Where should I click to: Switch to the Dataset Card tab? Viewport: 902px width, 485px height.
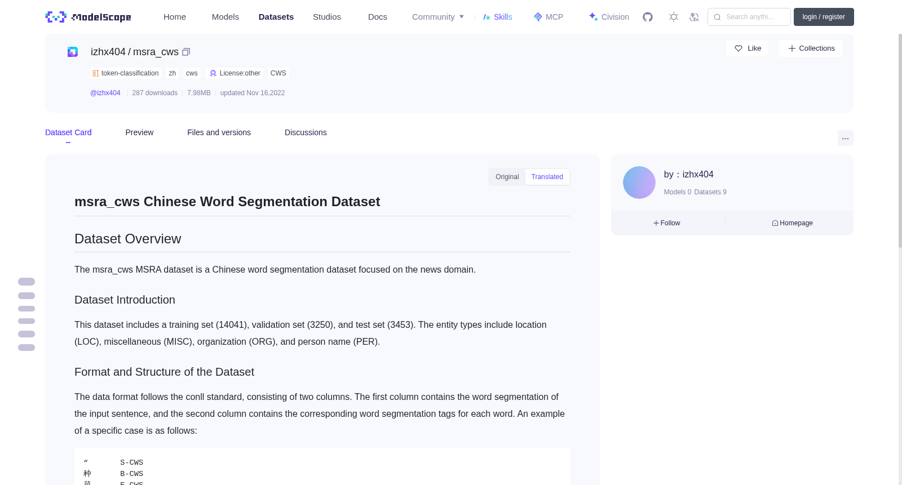(68, 132)
